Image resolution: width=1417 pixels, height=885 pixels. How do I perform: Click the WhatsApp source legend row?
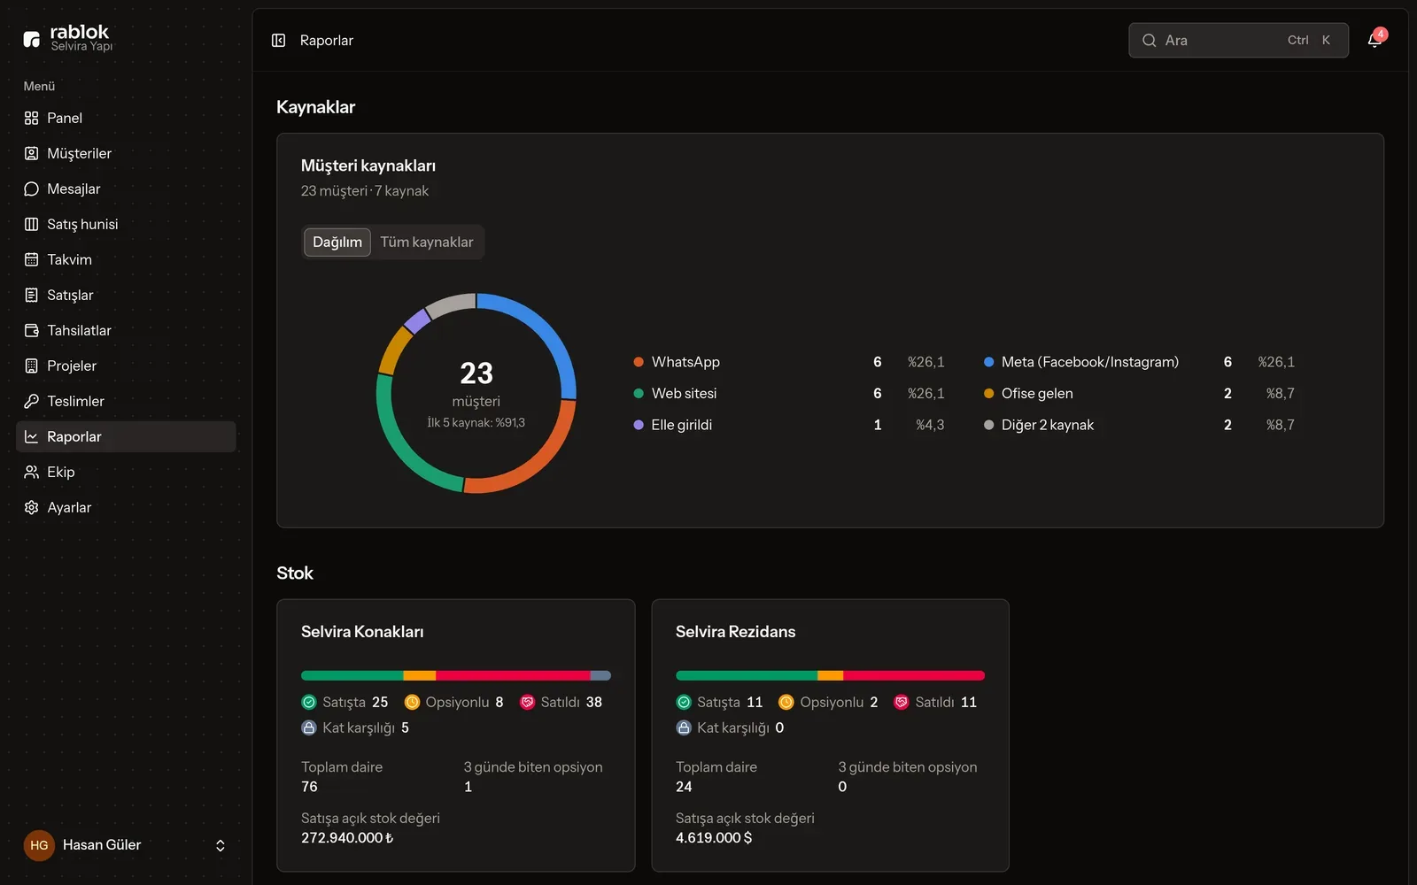click(x=788, y=362)
